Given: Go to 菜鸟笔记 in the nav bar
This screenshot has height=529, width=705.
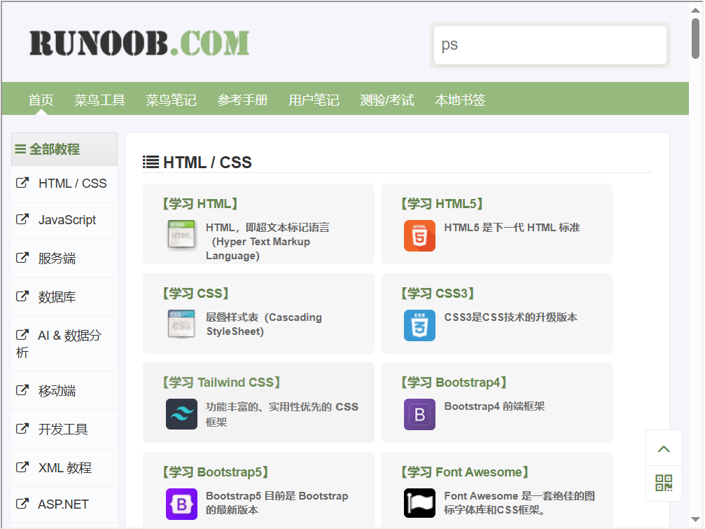Looking at the screenshot, I should click(x=171, y=99).
